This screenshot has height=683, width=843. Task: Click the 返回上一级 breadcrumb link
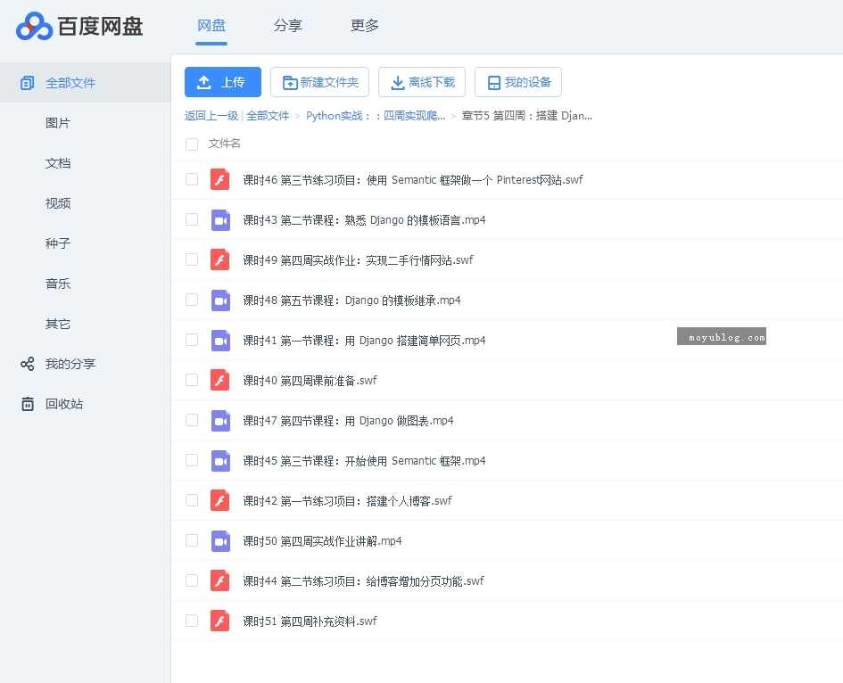(x=211, y=115)
